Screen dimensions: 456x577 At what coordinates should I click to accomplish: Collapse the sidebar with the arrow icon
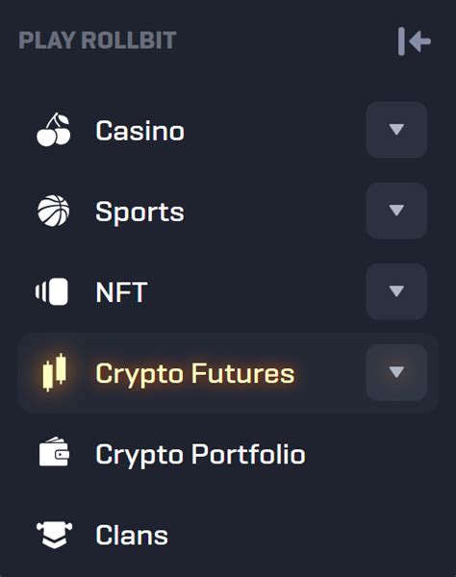[415, 41]
